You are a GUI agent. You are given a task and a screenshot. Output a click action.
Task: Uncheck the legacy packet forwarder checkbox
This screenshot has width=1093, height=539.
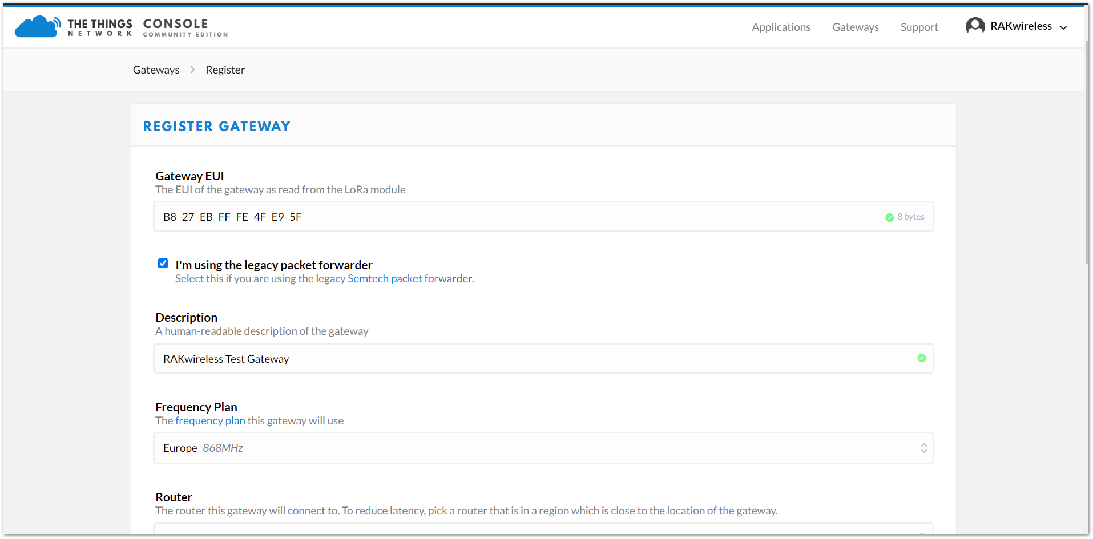pos(163,263)
